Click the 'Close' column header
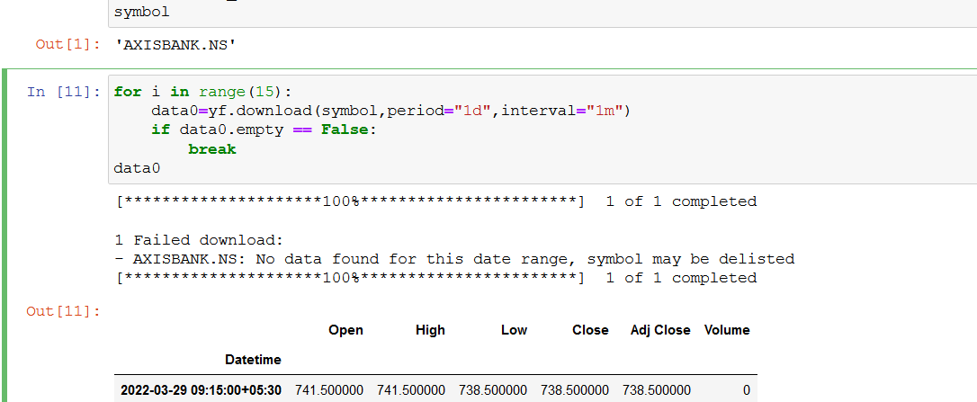This screenshot has width=977, height=402. tap(591, 330)
